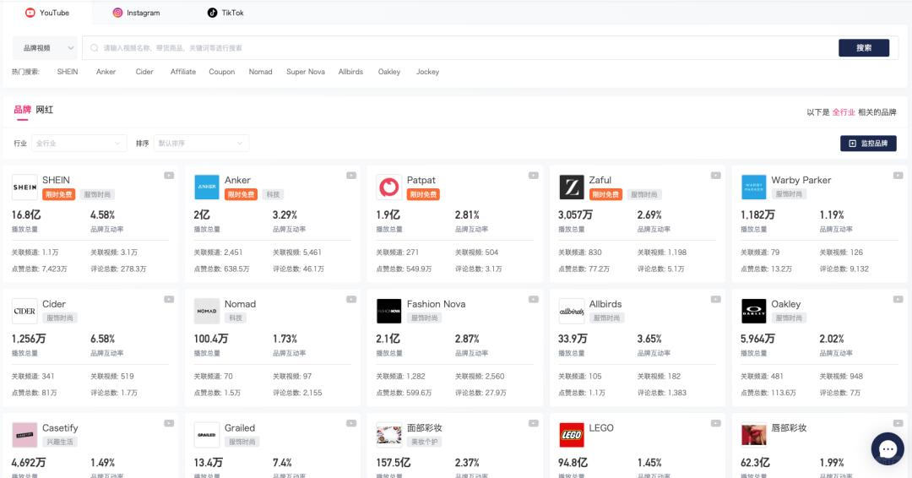Click the video icon on Allbirds card

point(716,299)
